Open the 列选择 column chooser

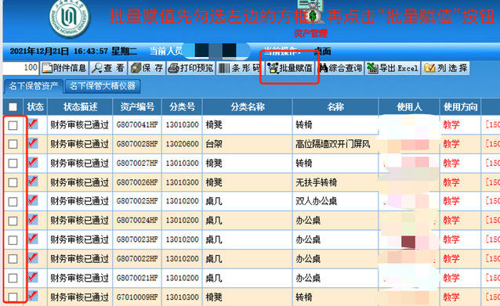(x=445, y=68)
